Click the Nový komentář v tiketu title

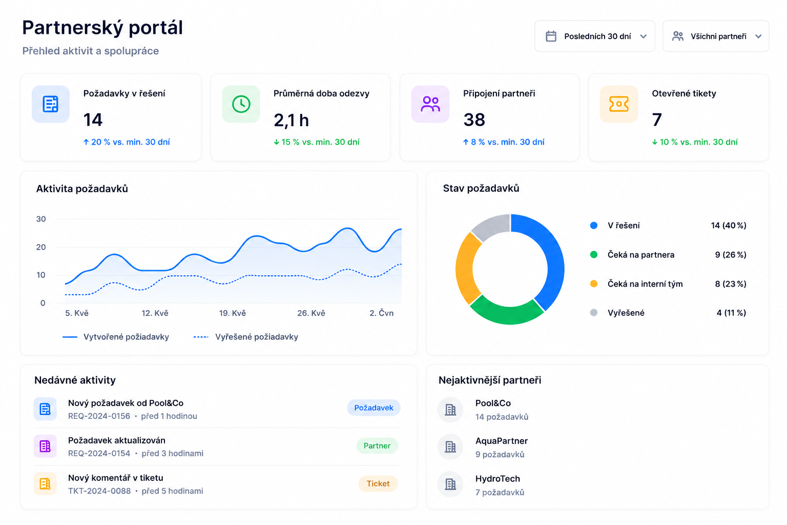116,478
